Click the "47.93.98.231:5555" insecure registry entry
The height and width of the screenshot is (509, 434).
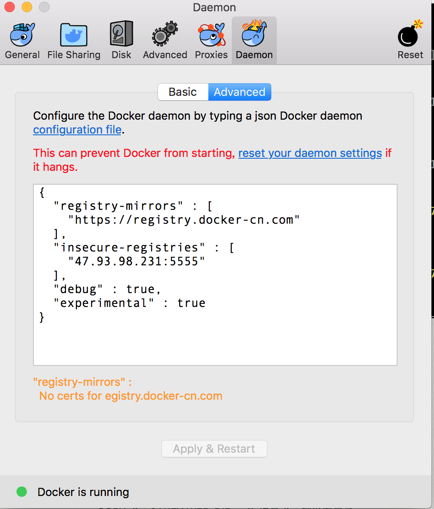coord(136,261)
